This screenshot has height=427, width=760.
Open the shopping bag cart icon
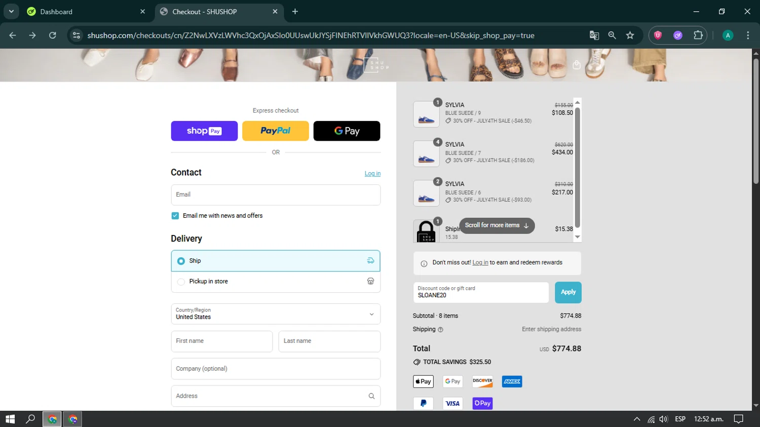pos(576,65)
